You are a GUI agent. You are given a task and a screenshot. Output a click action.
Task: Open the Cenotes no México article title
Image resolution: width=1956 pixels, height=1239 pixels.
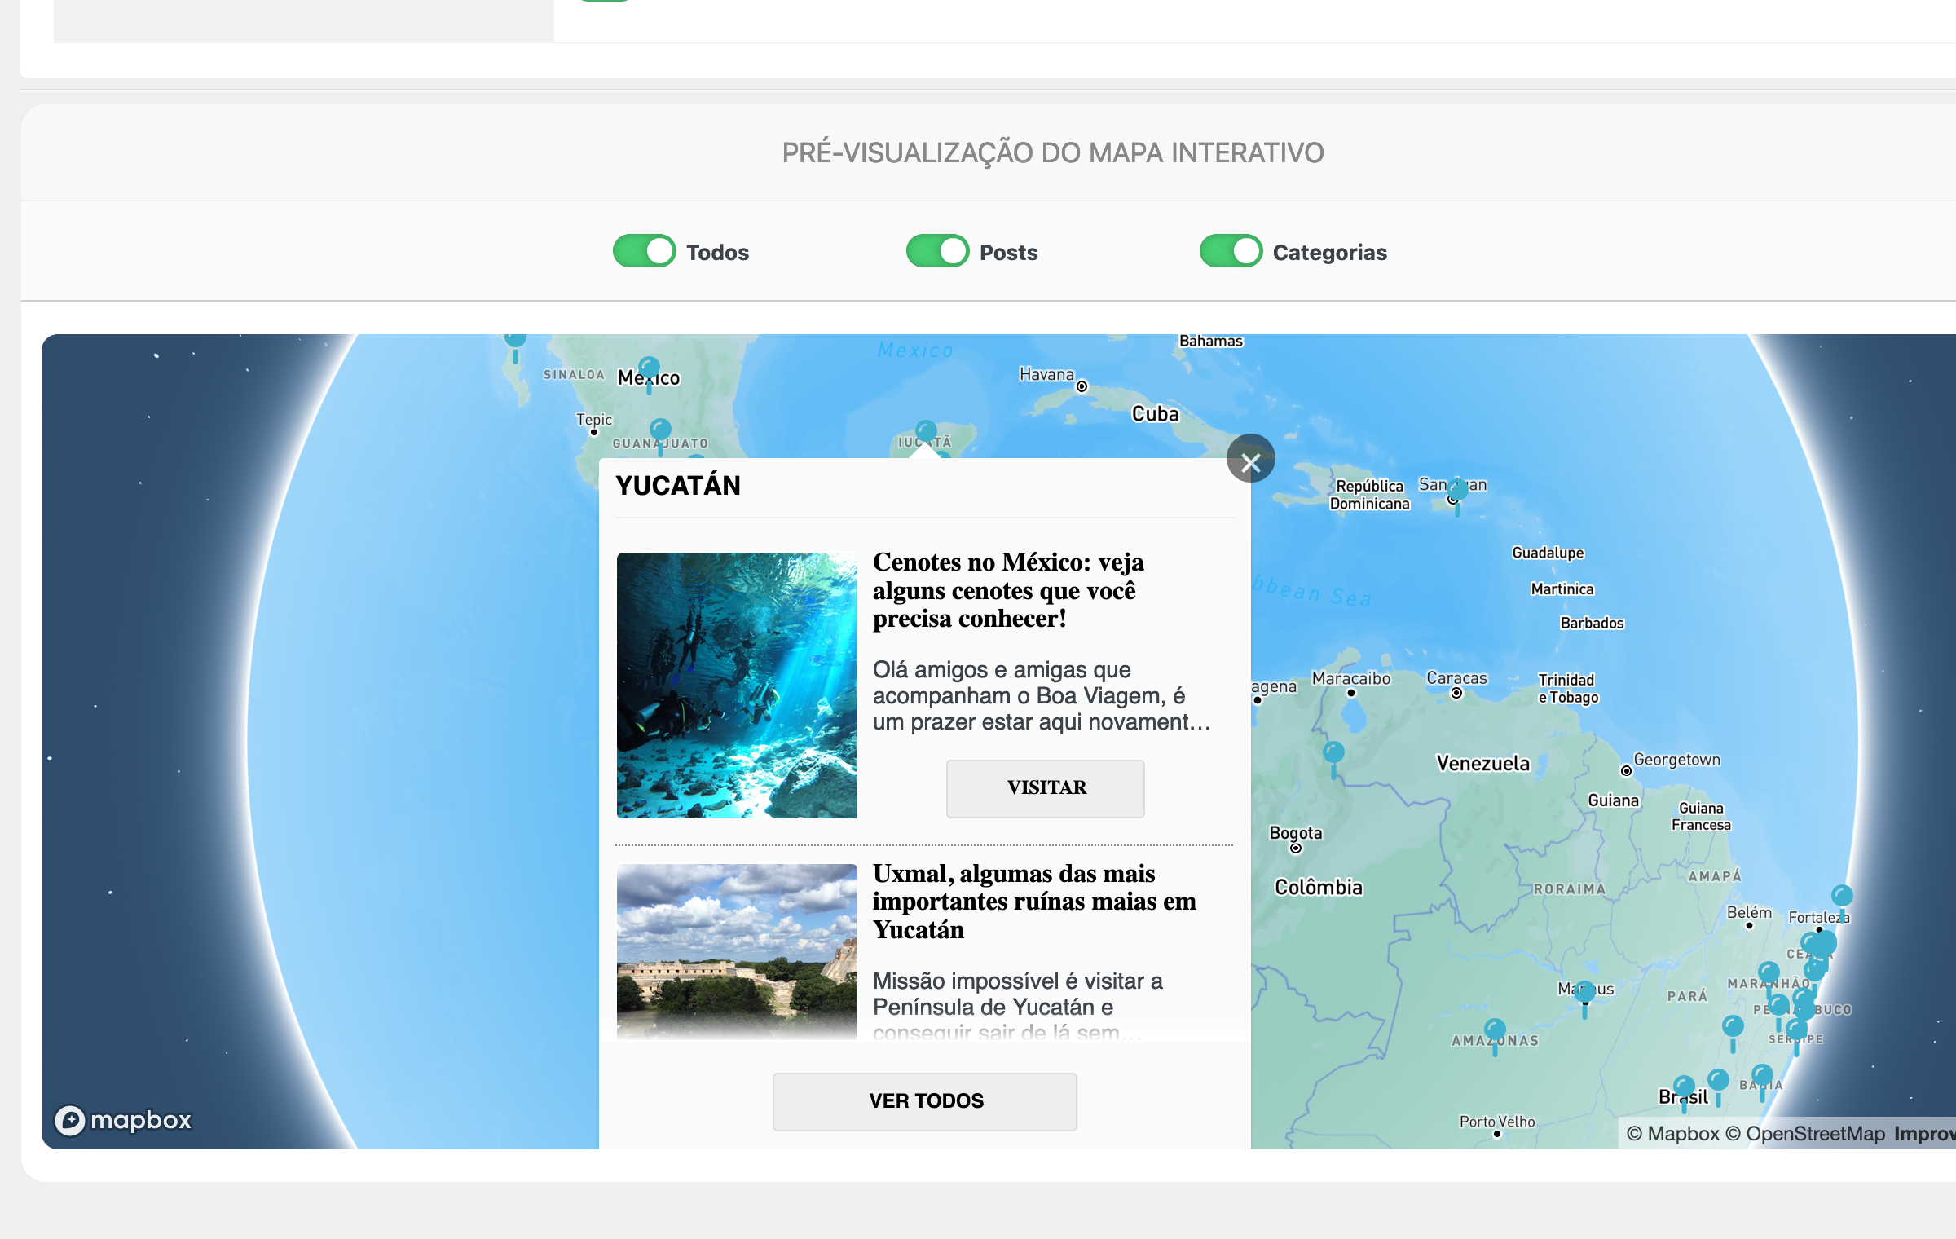(x=1008, y=590)
